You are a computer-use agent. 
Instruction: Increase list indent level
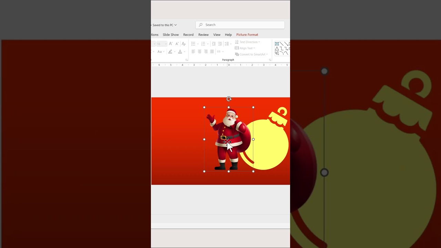click(x=220, y=44)
